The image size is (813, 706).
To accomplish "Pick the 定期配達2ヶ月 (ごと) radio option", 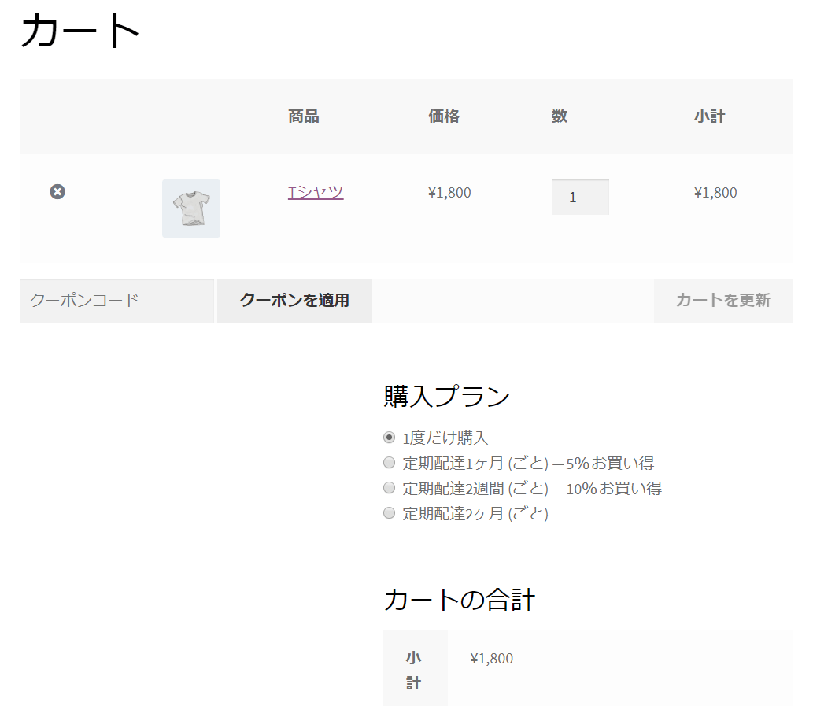I will (389, 513).
